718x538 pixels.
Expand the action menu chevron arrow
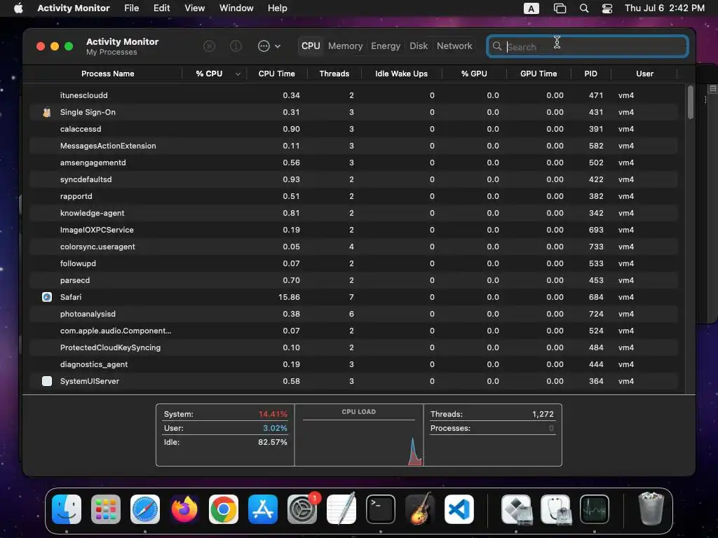[278, 46]
